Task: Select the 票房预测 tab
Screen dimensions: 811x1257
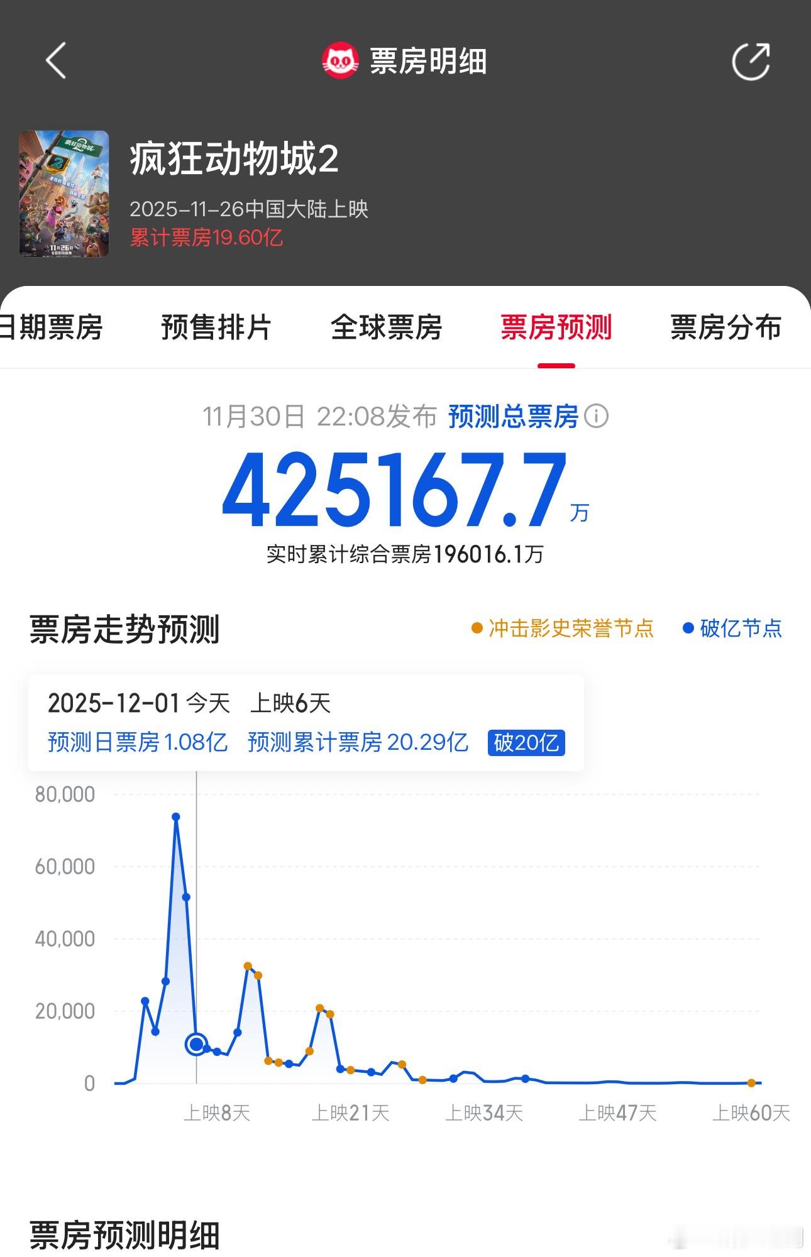Action: [556, 327]
